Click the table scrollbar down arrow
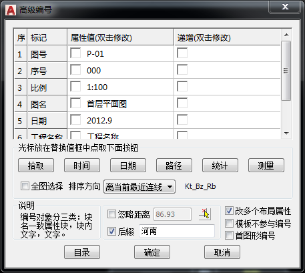305x273 pixels. click(x=286, y=133)
